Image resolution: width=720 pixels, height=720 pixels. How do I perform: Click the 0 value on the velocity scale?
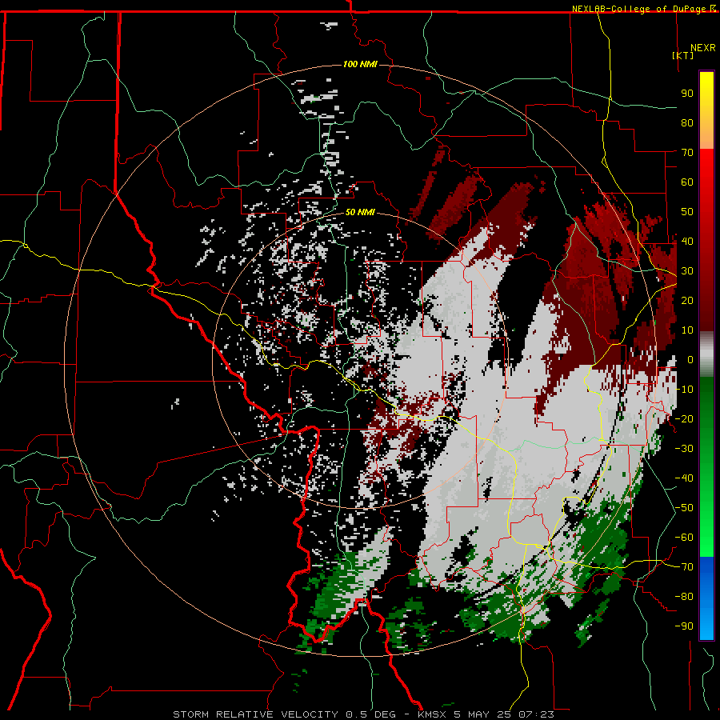(x=690, y=359)
